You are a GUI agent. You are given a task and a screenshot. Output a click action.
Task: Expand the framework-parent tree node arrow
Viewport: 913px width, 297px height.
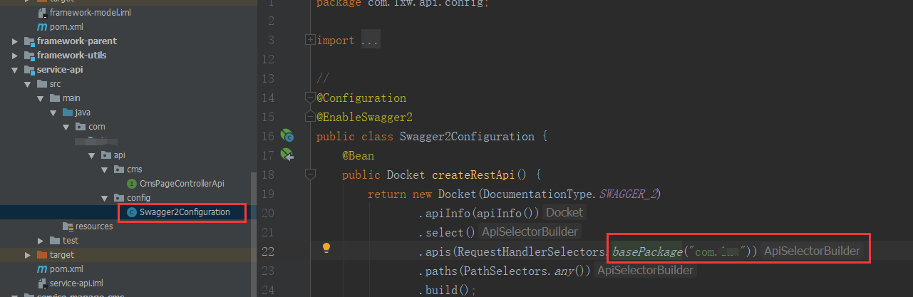(15, 41)
